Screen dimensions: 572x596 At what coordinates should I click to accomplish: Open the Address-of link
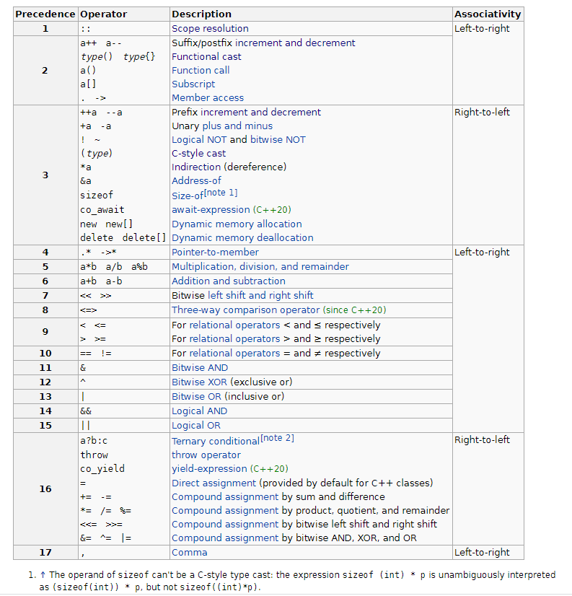[x=196, y=181]
